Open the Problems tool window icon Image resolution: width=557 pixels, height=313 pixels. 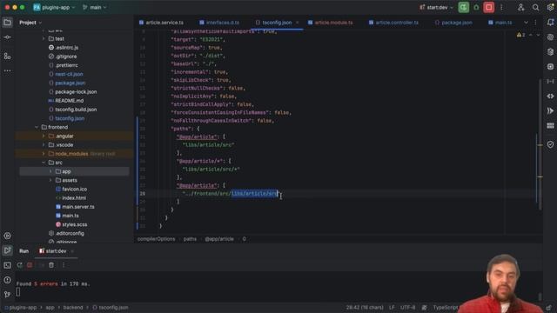(7, 280)
